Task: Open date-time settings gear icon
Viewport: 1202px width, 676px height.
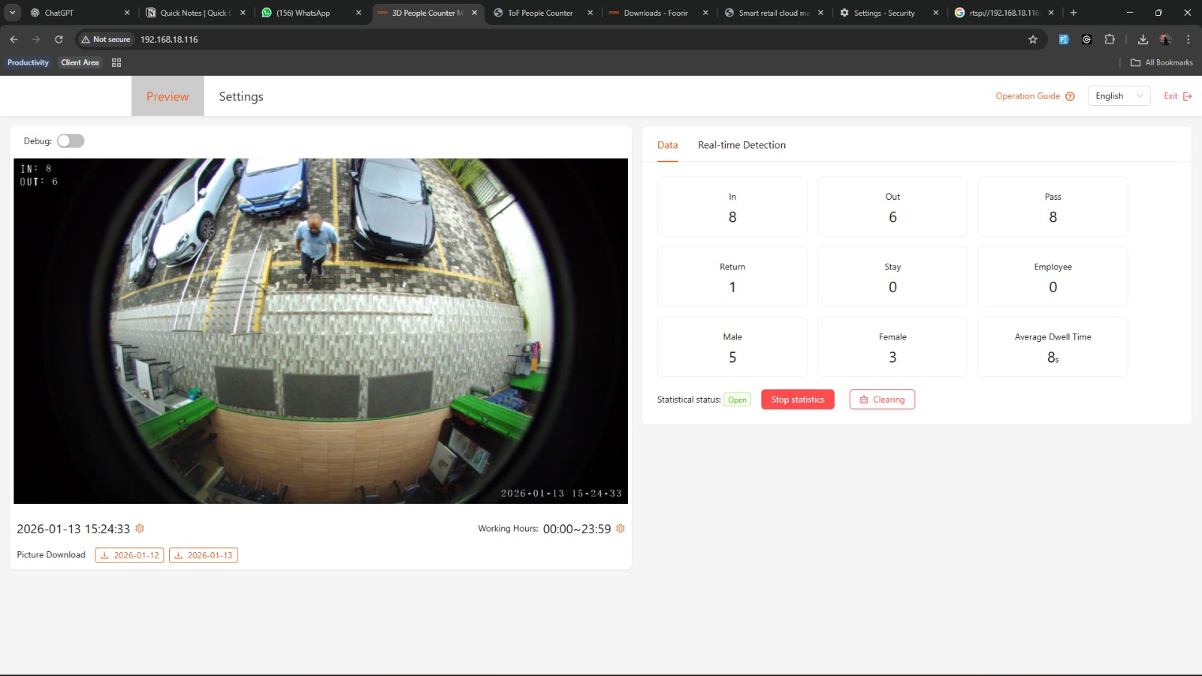Action: [x=140, y=529]
